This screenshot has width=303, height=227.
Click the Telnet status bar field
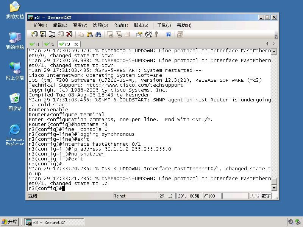[135, 196]
